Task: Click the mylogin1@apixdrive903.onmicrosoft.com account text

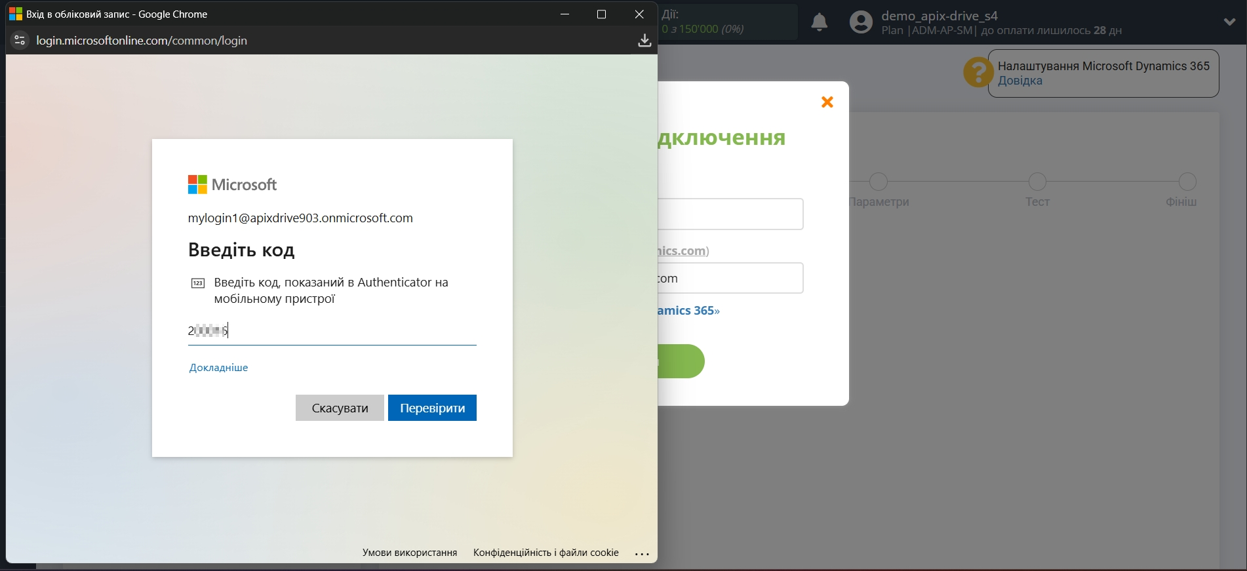Action: tap(300, 218)
